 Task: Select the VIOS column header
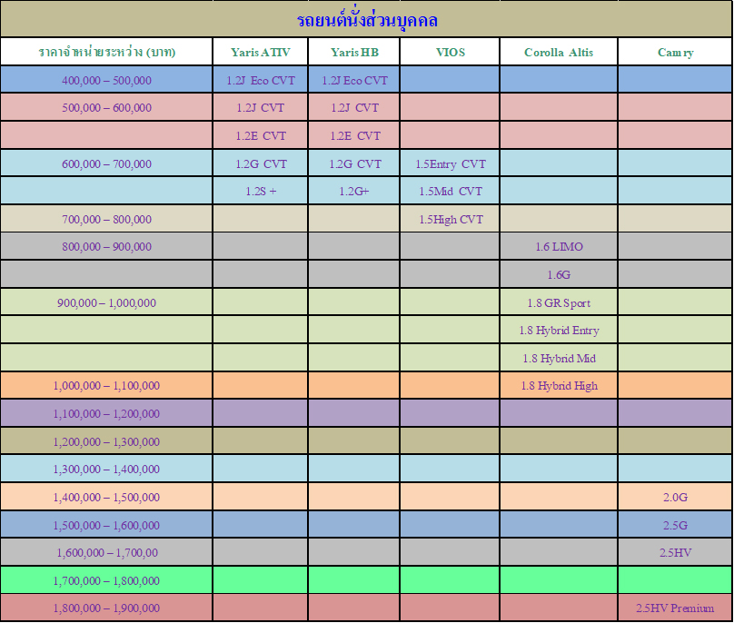(x=451, y=52)
